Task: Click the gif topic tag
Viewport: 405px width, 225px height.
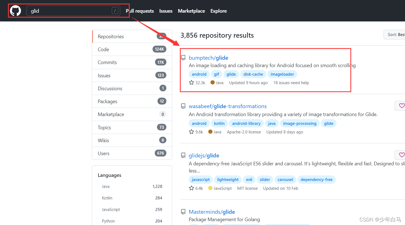Action: point(217,74)
